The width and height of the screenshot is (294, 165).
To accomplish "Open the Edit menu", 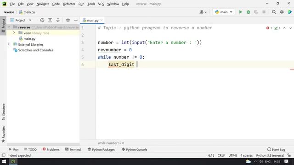I will [x=21, y=4].
